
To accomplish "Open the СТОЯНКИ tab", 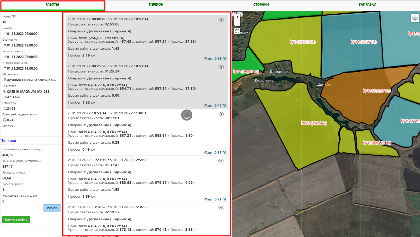I will 261,5.
